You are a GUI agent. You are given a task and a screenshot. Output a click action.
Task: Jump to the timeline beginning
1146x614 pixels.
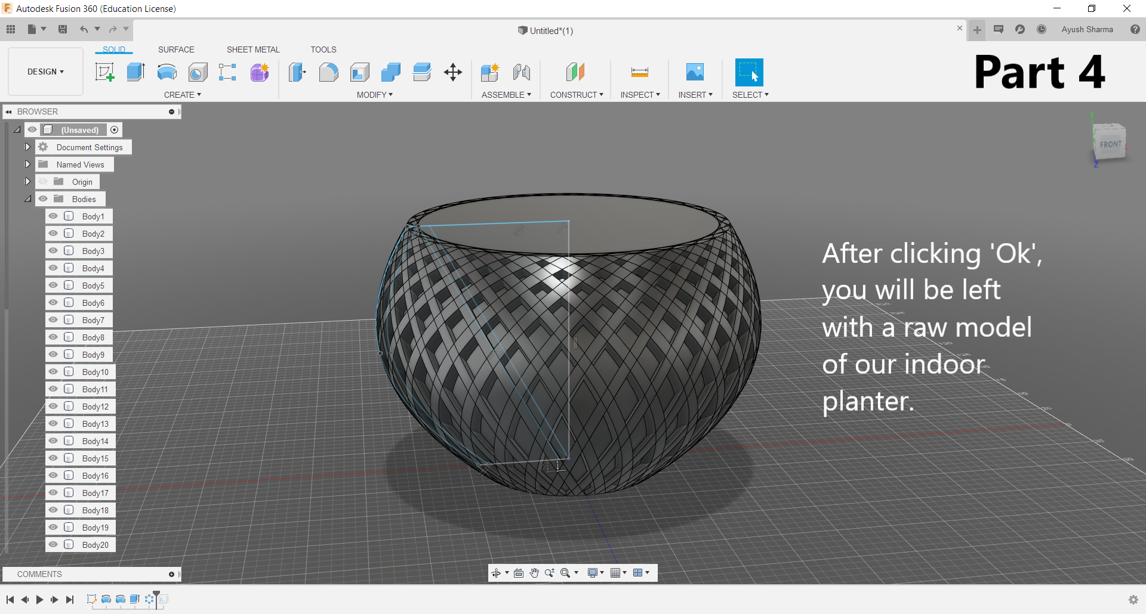pyautogui.click(x=10, y=600)
